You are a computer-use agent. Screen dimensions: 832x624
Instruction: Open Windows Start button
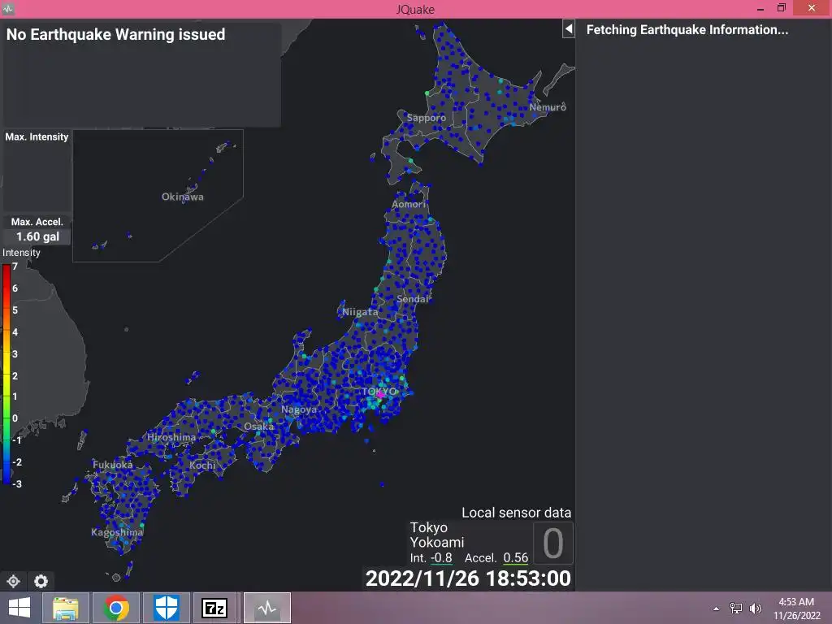[19, 608]
